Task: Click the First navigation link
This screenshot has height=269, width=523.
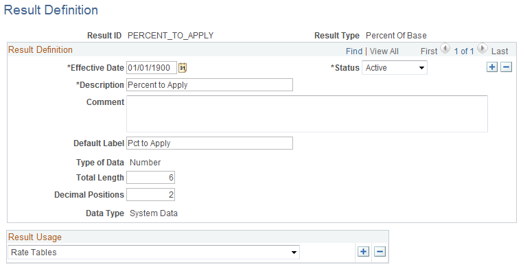Action: point(428,51)
